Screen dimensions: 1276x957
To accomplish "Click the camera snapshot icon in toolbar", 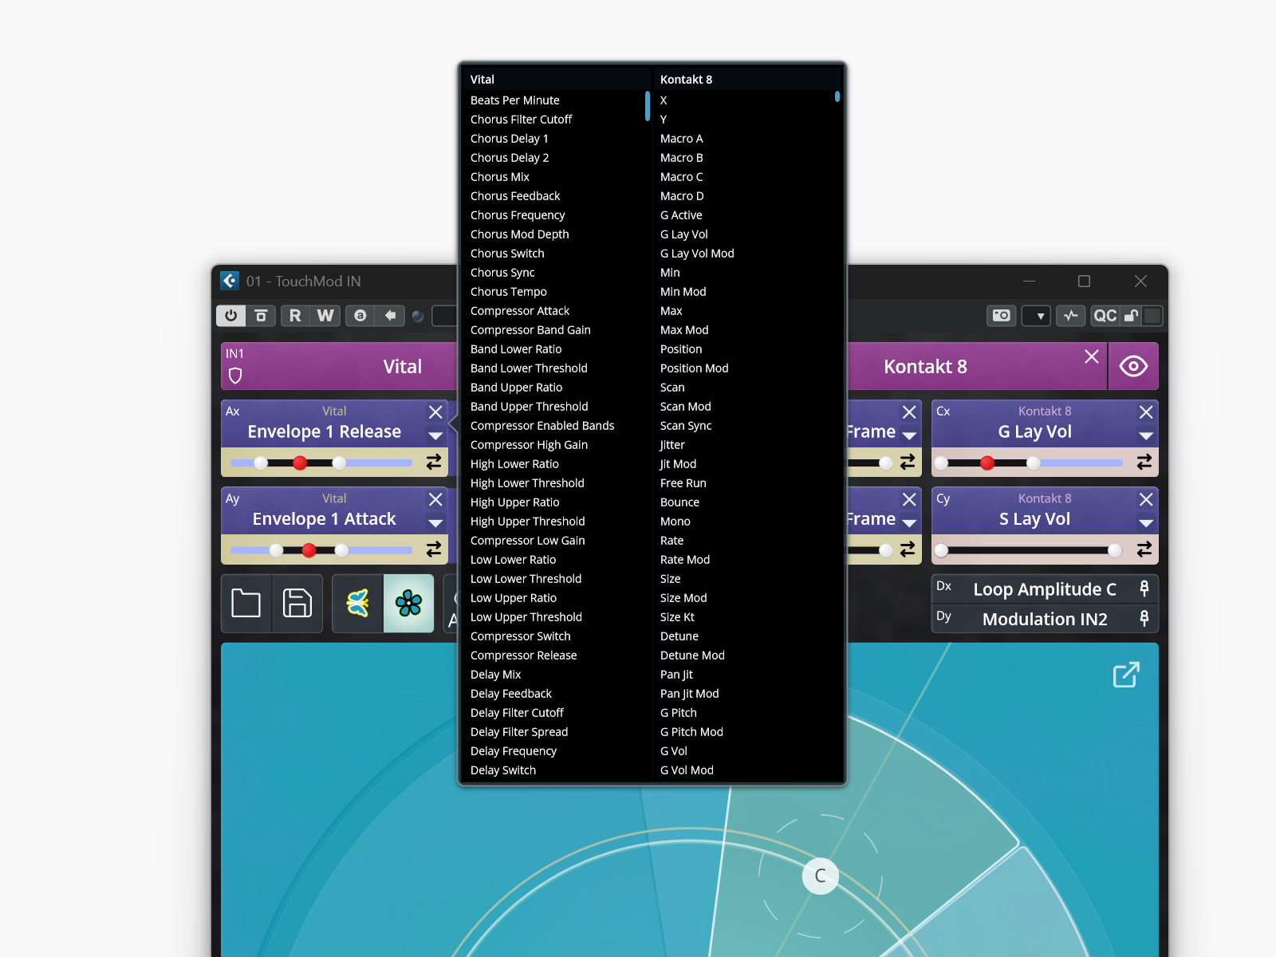I will (x=1001, y=316).
